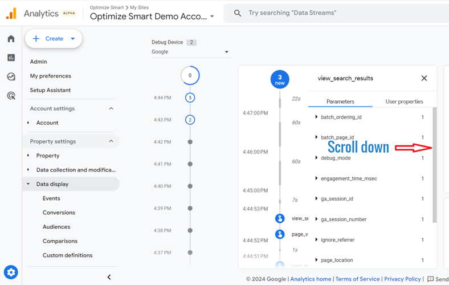Click the 4:46:00 PM timestamp label
The width and height of the screenshot is (449, 285).
point(255,152)
